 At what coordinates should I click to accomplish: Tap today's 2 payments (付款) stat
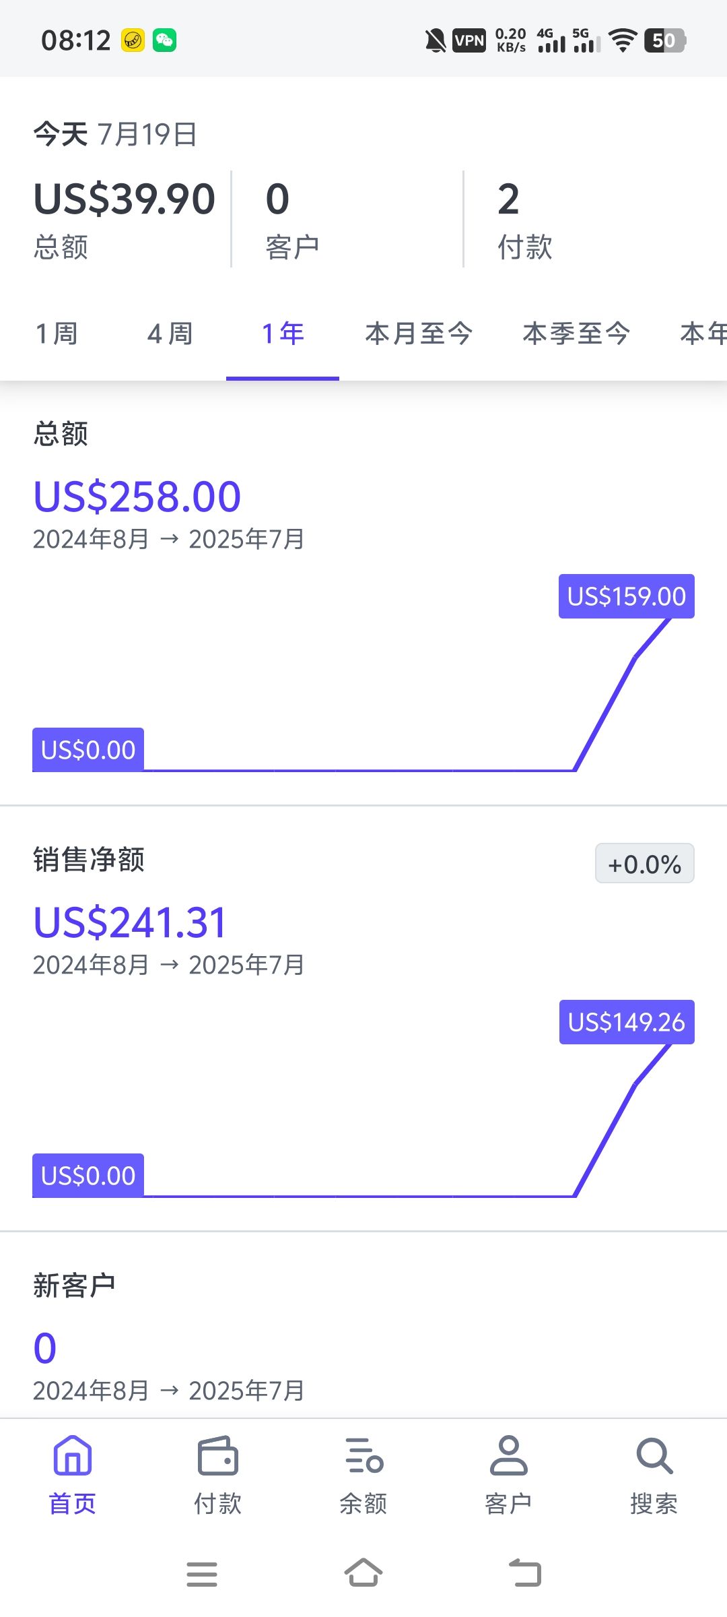tap(524, 219)
